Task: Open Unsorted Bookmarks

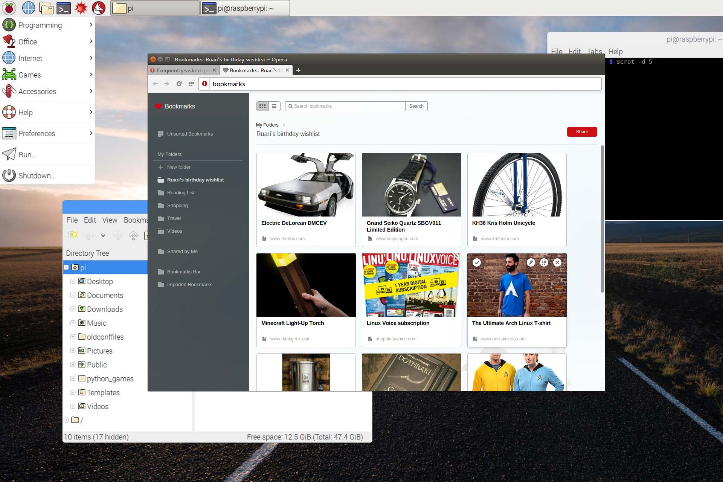Action: (x=185, y=134)
